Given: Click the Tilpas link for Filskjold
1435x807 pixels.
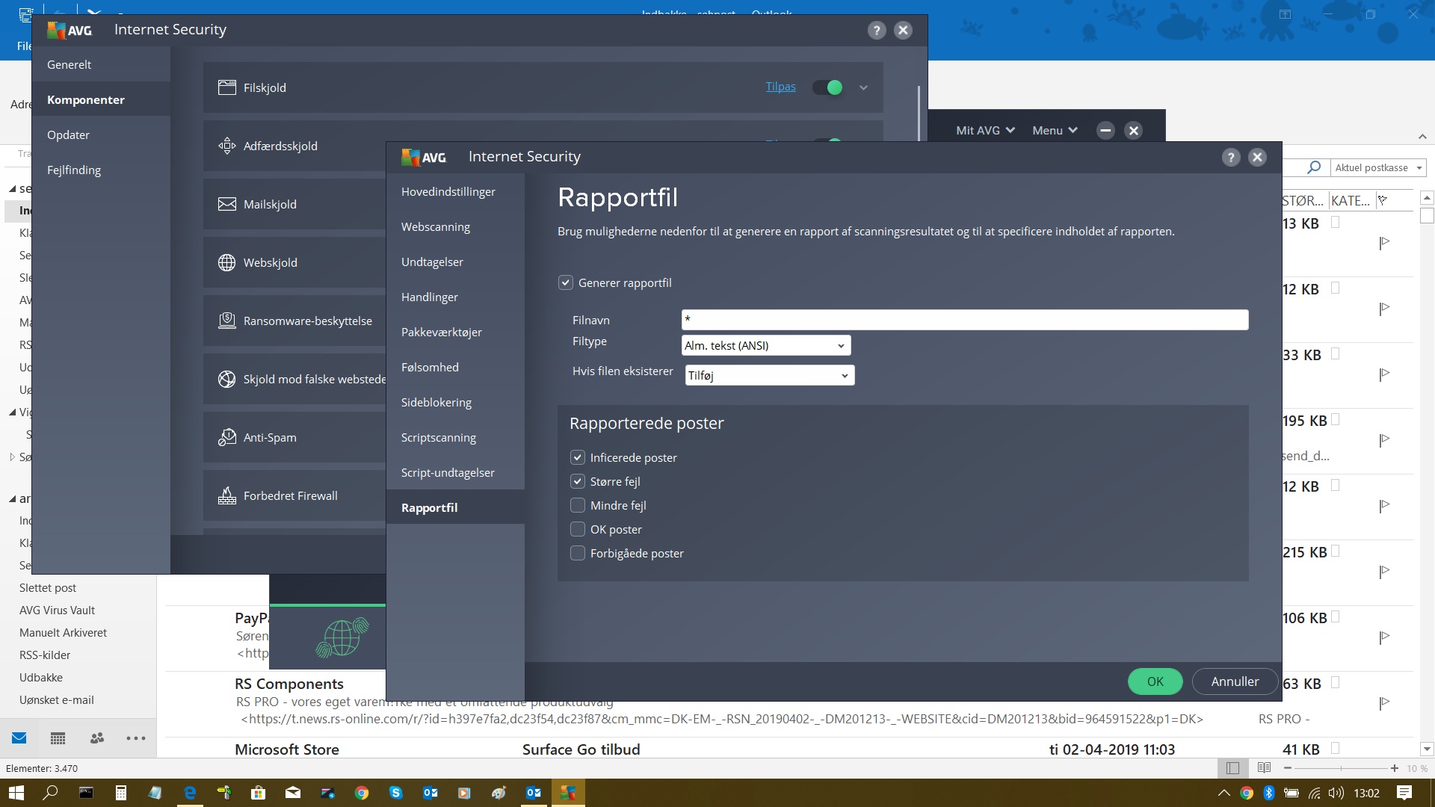Looking at the screenshot, I should (x=780, y=87).
